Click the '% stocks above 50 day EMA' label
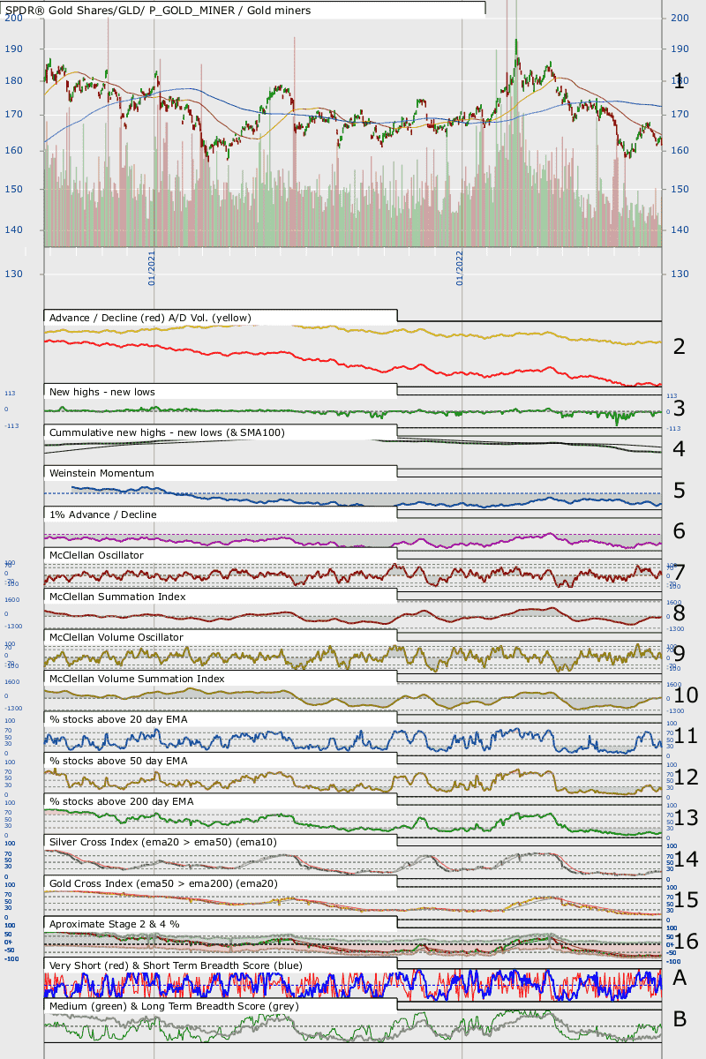Viewport: 706px width, 1059px height. [x=118, y=761]
